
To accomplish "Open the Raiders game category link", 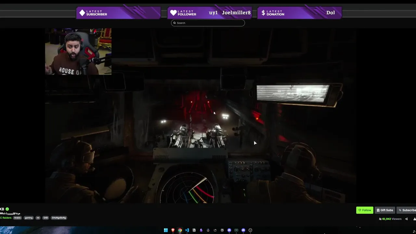I will tap(6, 218).
